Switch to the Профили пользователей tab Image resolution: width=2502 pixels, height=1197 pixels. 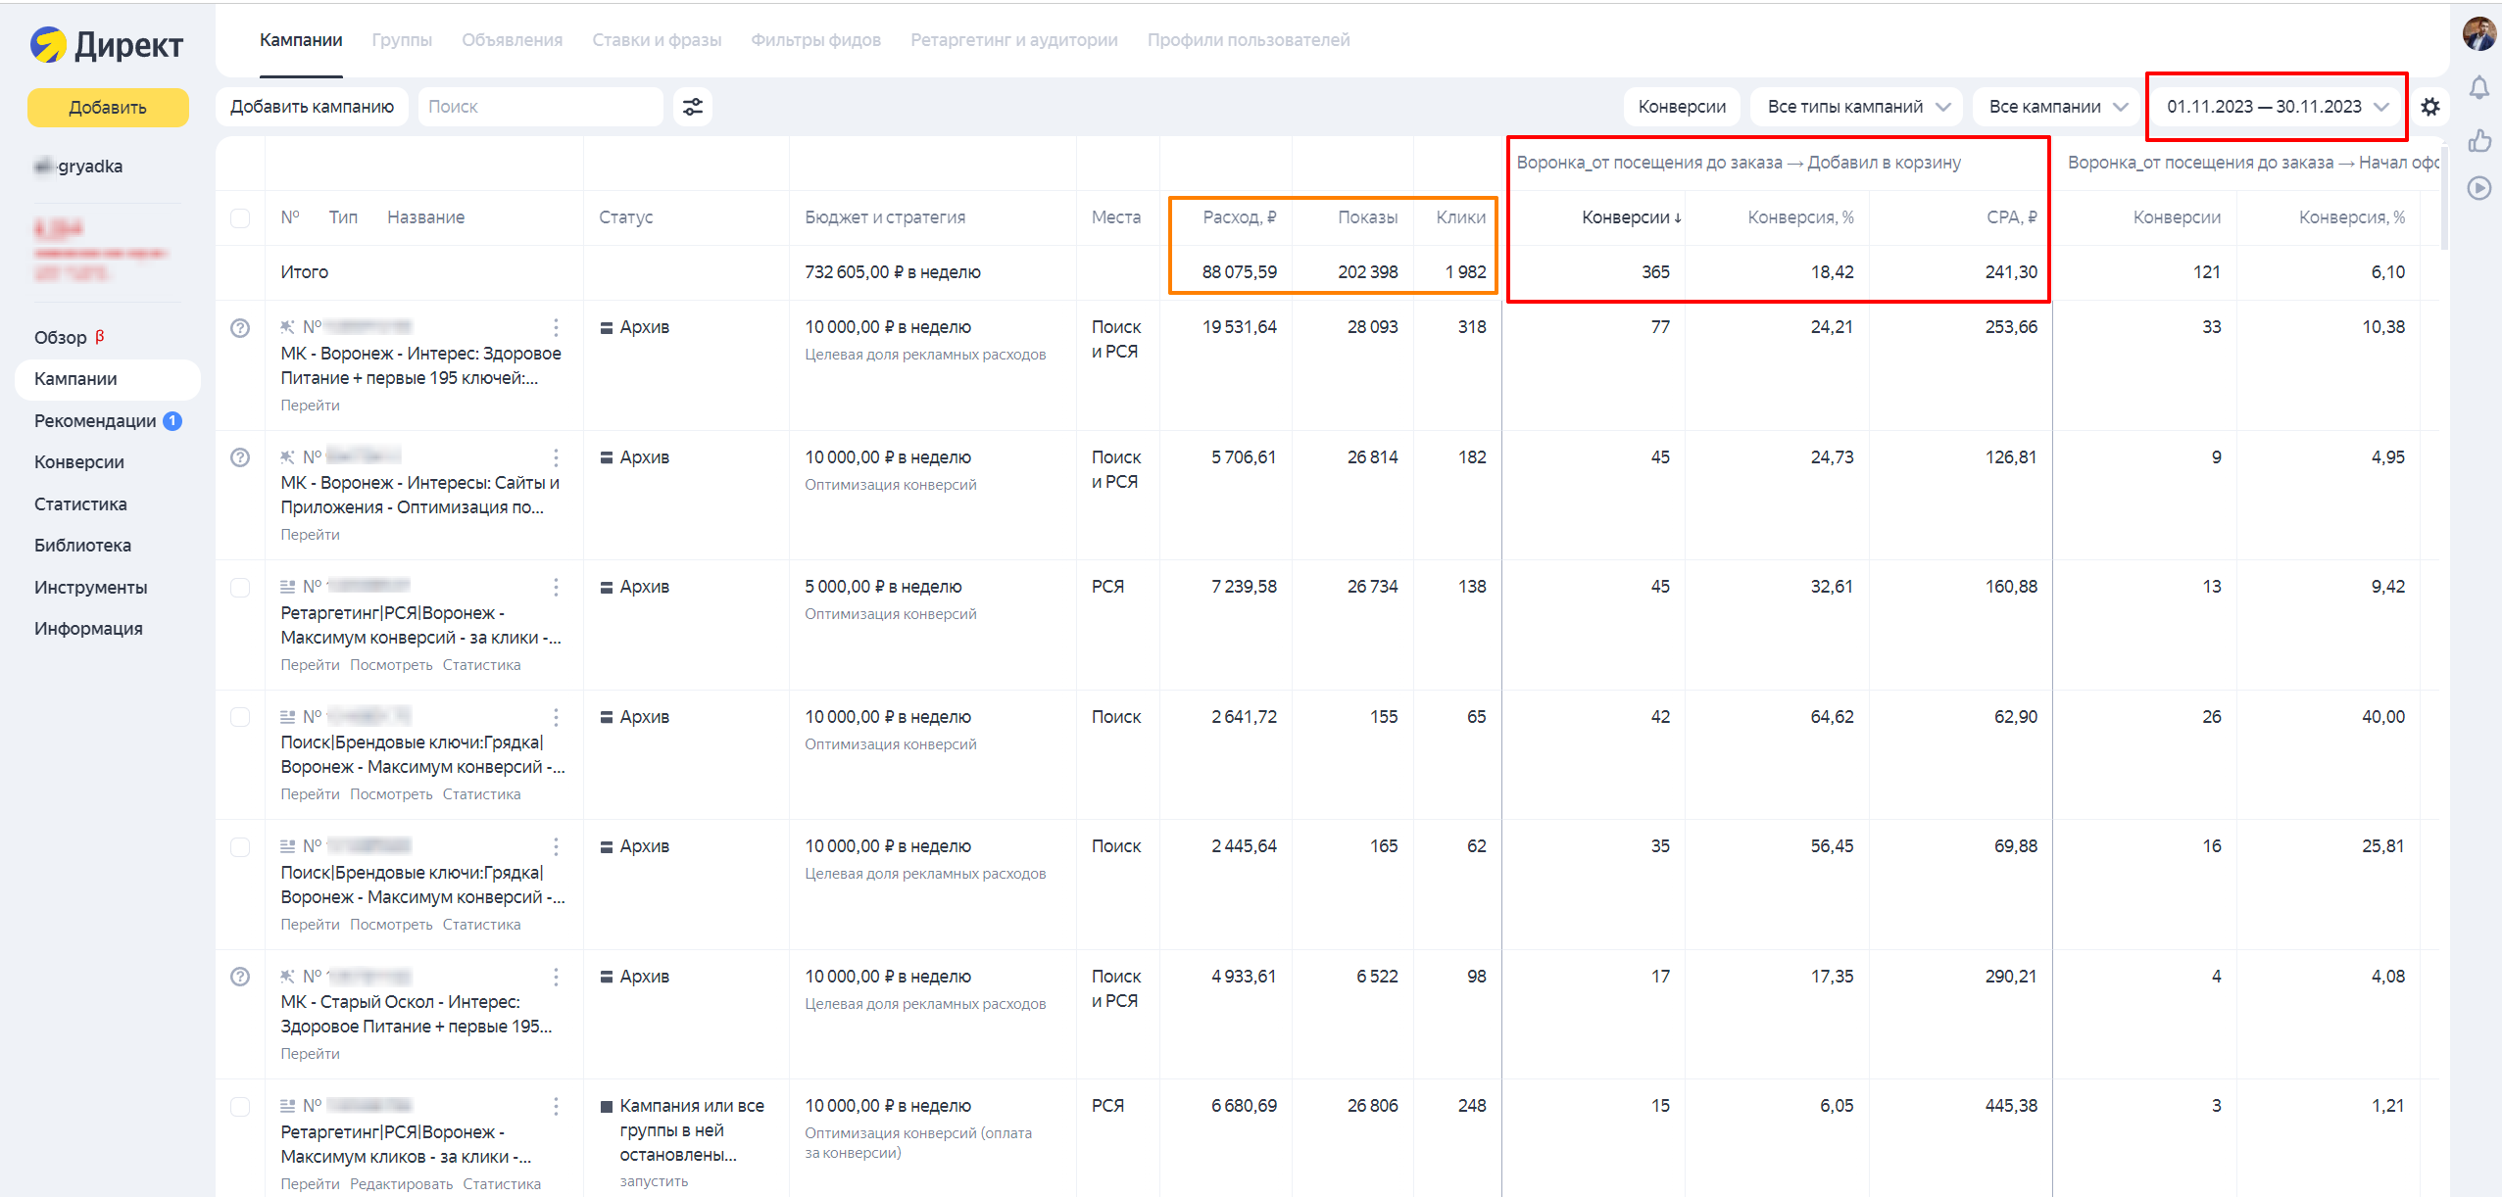tap(1249, 40)
